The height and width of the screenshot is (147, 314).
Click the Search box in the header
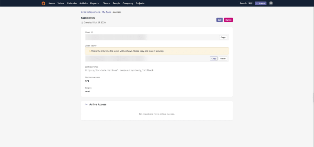(246, 3)
